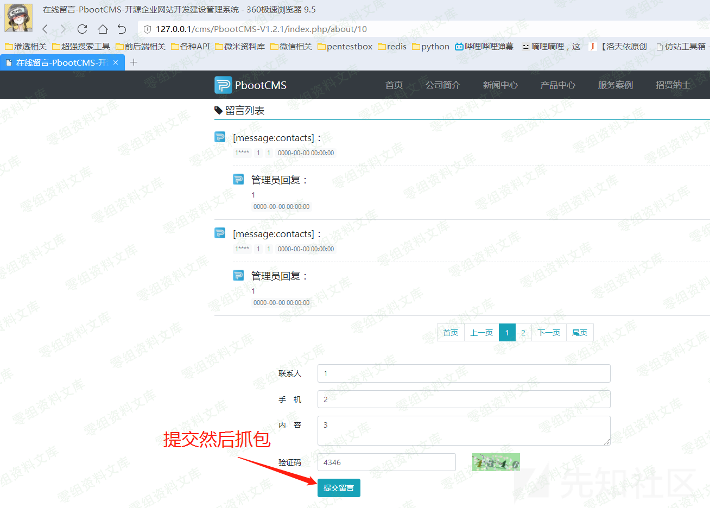Go to browser home icon
This screenshot has width=710, height=508.
(x=103, y=29)
